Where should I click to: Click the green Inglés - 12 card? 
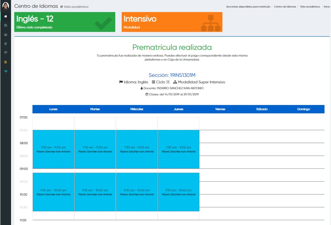click(x=65, y=22)
